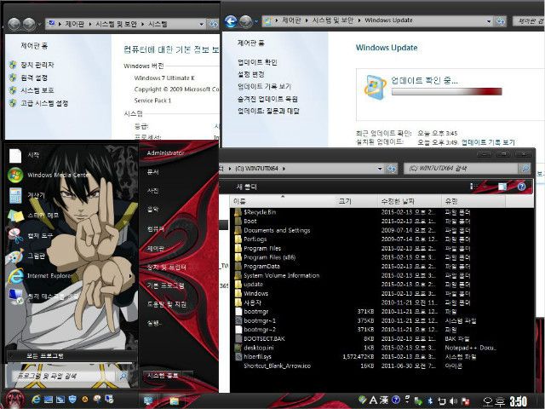Open 제어판 control panel start menu entry

point(155,248)
